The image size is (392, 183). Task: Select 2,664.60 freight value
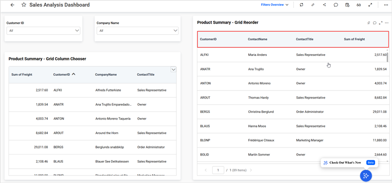[x=381, y=155]
